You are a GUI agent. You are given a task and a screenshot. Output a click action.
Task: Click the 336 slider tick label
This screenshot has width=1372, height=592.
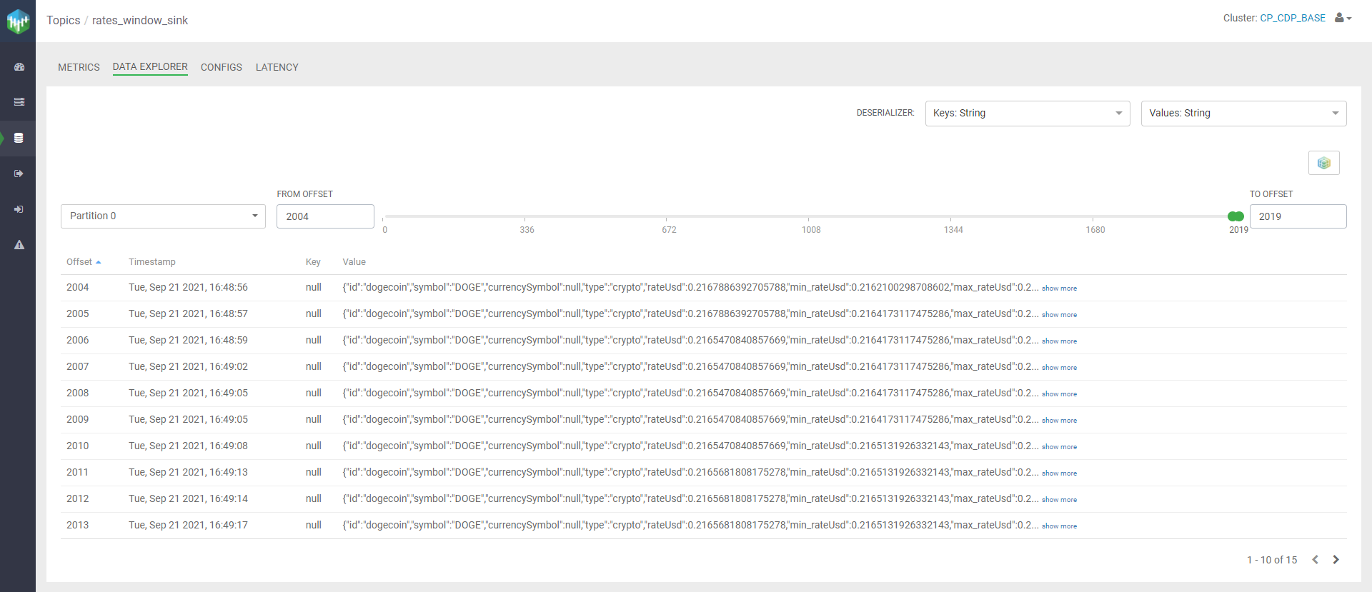527,230
